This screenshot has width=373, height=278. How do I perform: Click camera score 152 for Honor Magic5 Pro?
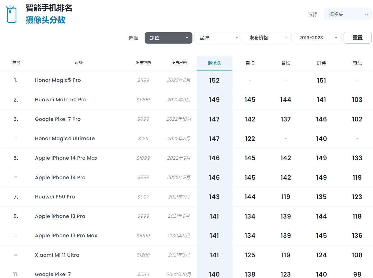click(214, 80)
